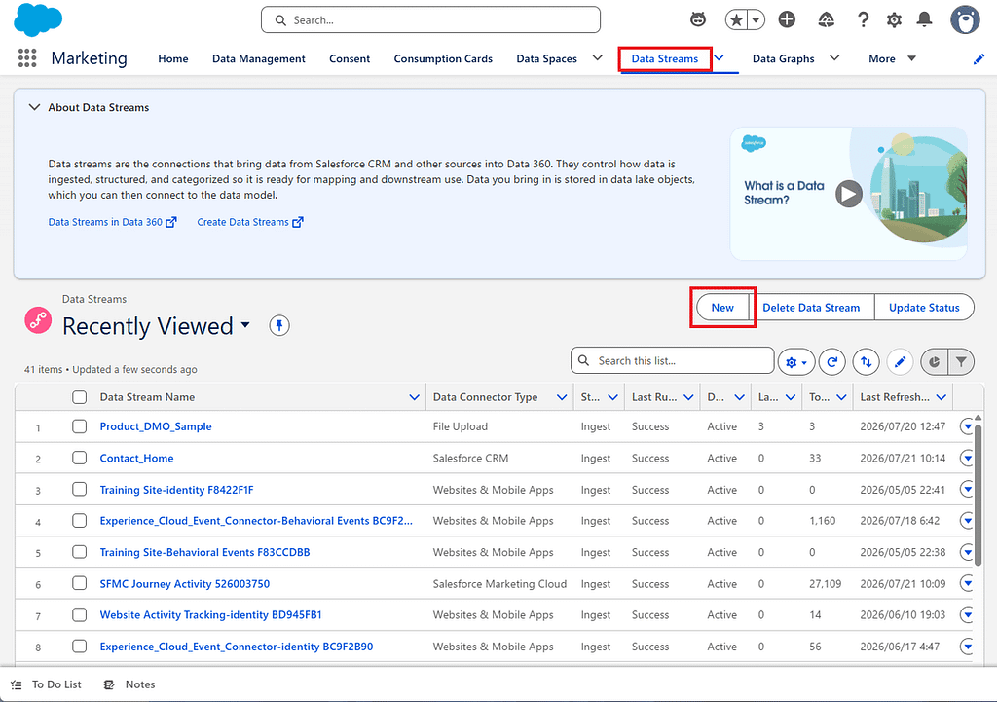
Task: Check SFMC Journey Activity row checkbox
Action: 80,583
